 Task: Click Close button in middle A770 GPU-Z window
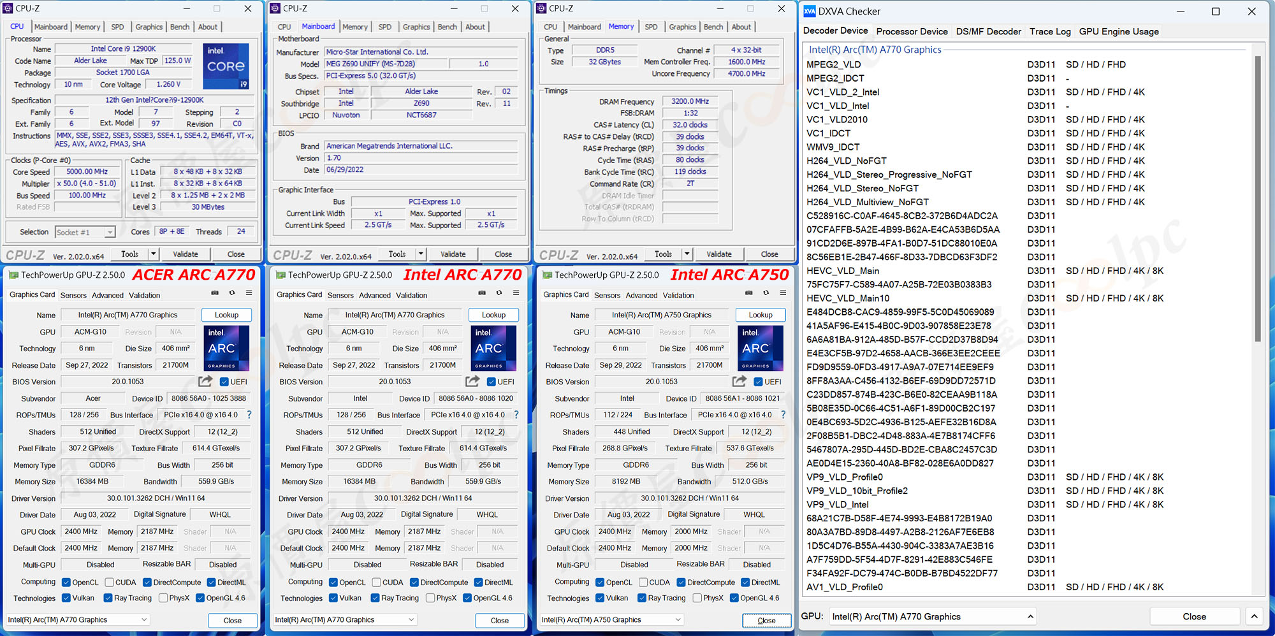click(500, 620)
